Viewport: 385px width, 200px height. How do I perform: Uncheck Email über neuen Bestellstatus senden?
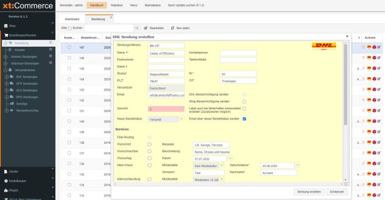[x=244, y=119]
